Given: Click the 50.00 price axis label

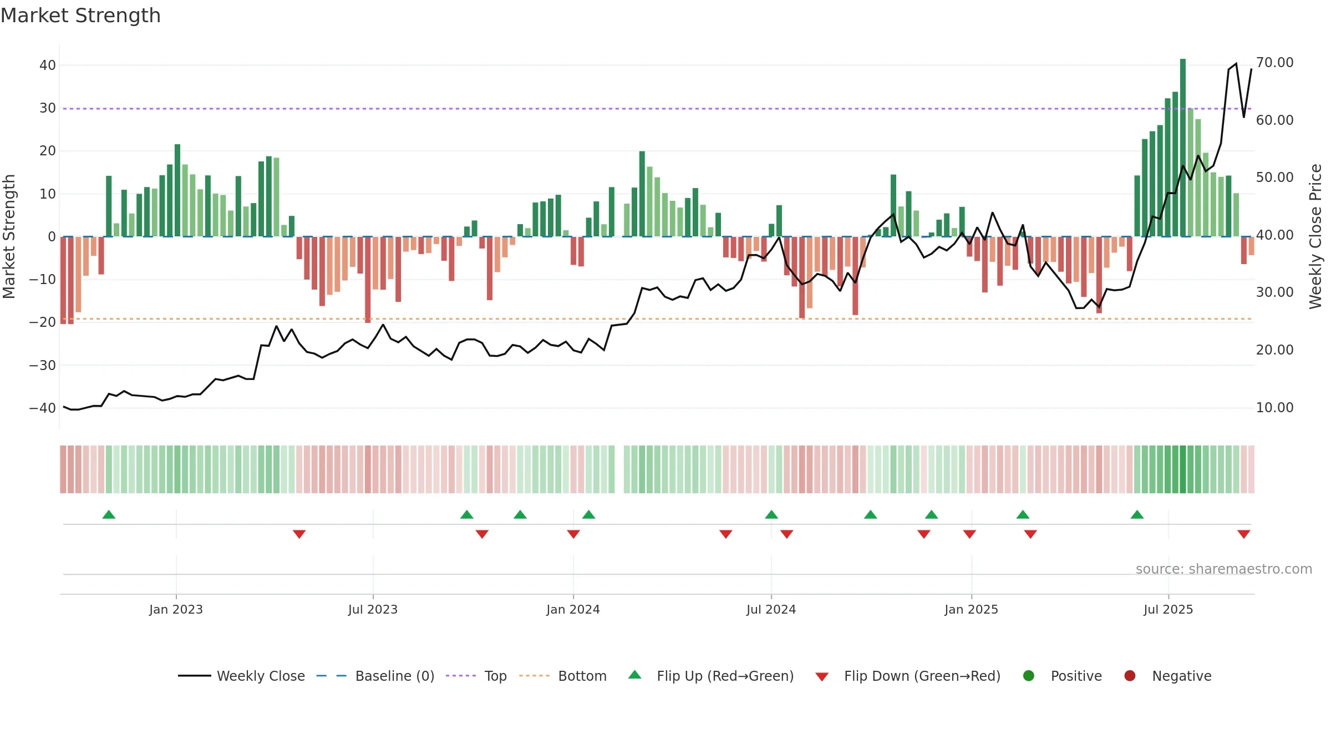Looking at the screenshot, I should 1274,178.
